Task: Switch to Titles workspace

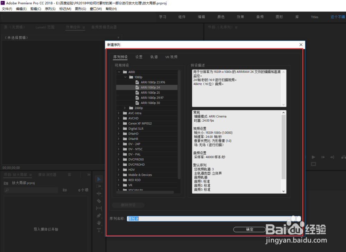Action: (x=315, y=17)
